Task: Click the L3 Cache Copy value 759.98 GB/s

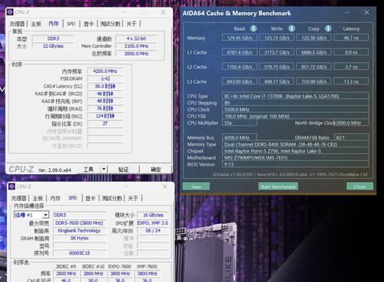Action: tap(314, 82)
